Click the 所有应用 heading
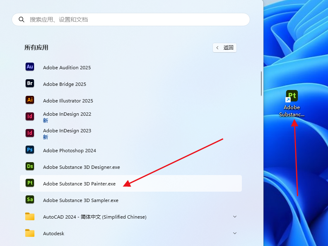 tap(36, 48)
